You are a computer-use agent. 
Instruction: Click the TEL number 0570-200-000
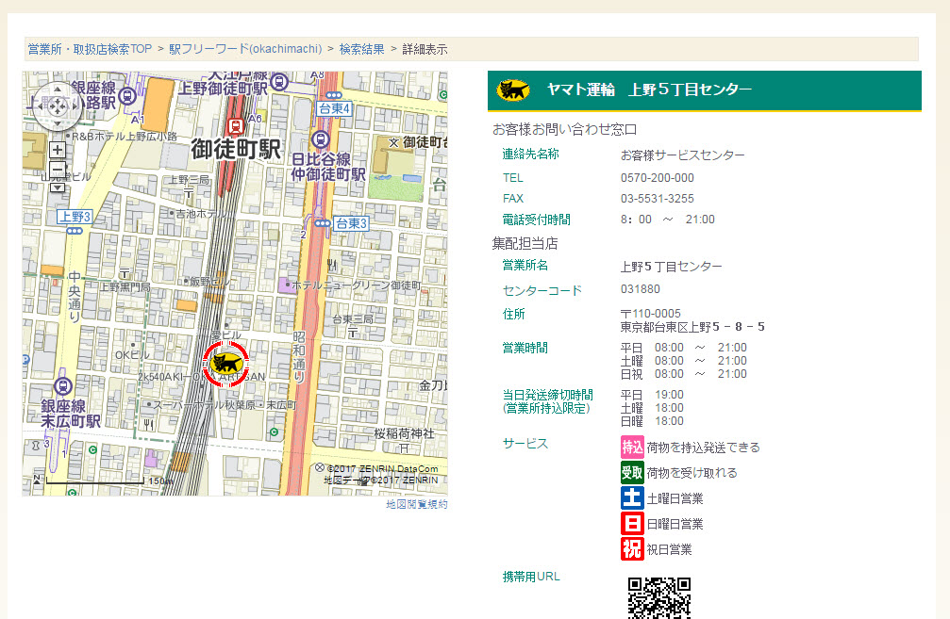point(658,178)
